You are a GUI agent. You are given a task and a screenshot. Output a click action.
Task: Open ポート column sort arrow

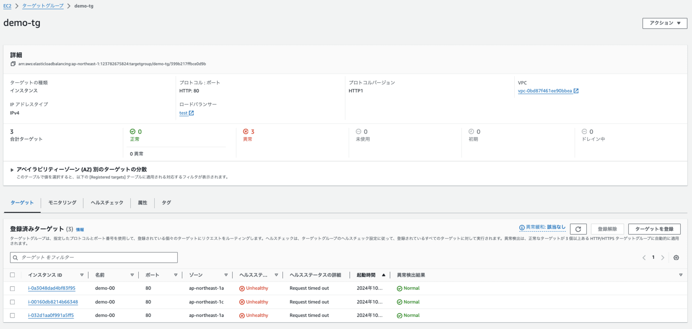[176, 275]
